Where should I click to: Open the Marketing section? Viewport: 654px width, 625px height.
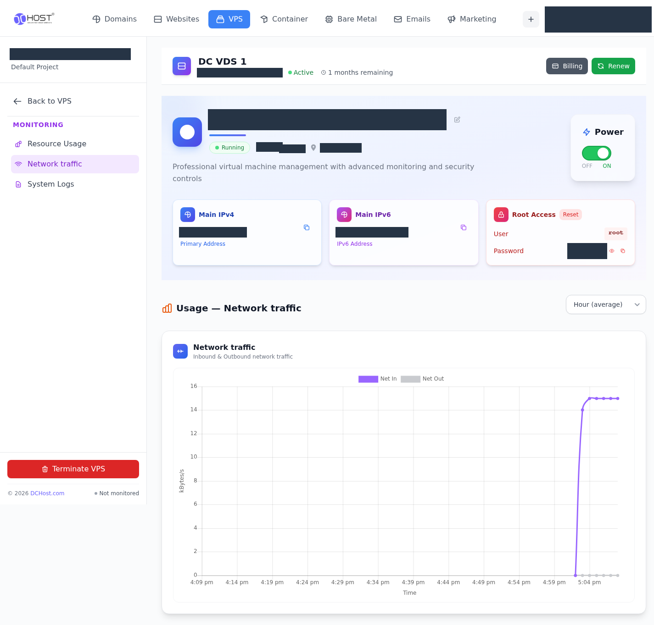click(472, 19)
